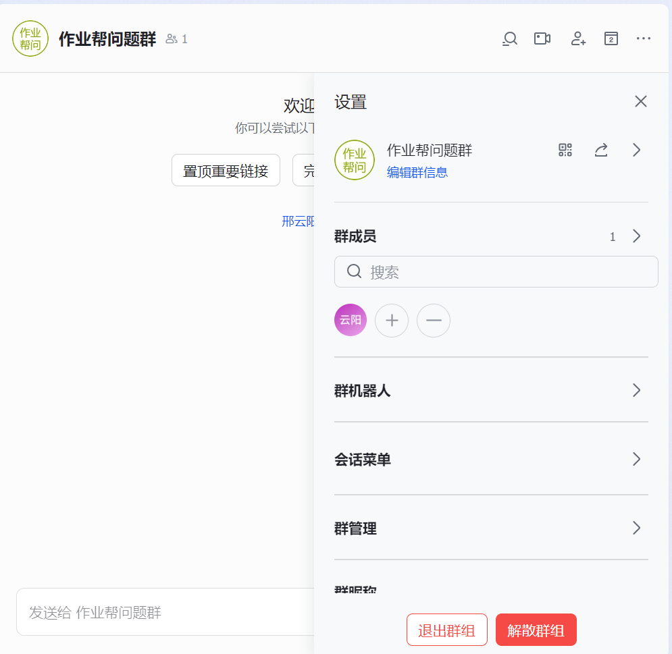Start a video meeting from the header
This screenshot has height=654, width=672.
542,38
